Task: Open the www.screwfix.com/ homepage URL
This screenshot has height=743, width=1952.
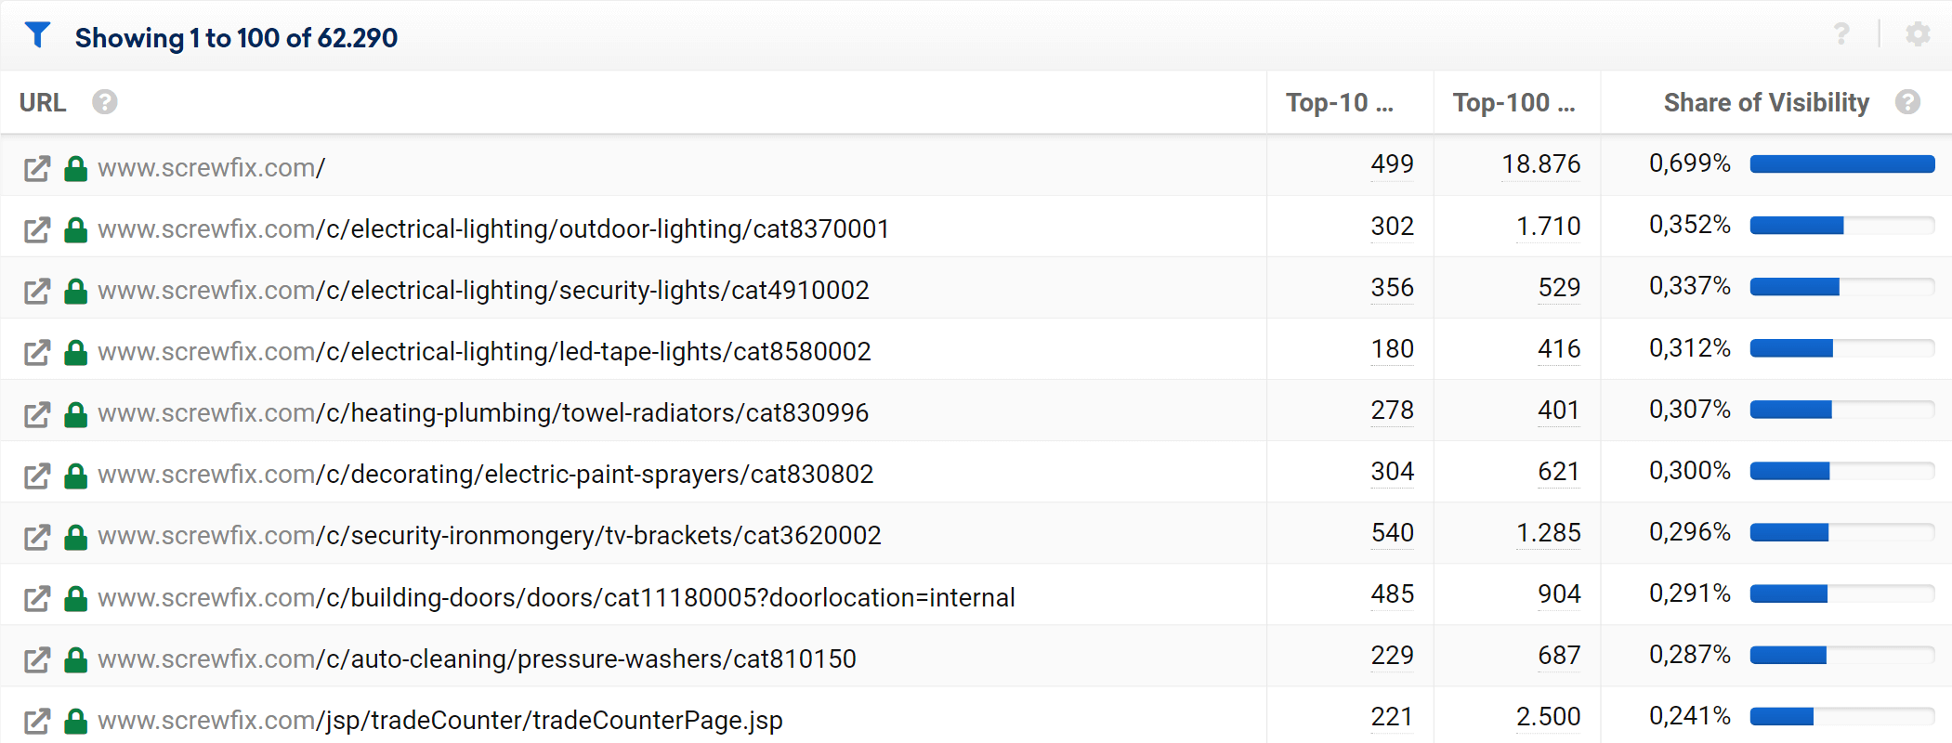Action: pos(212,168)
